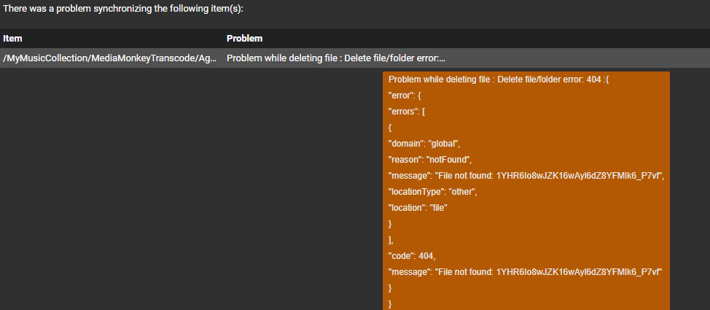Screen dimensions: 710x310
Task: Click the "reason": "notFound" line
Action: coord(430,159)
